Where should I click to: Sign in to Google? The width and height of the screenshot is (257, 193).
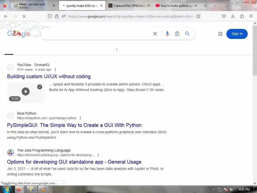click(237, 34)
